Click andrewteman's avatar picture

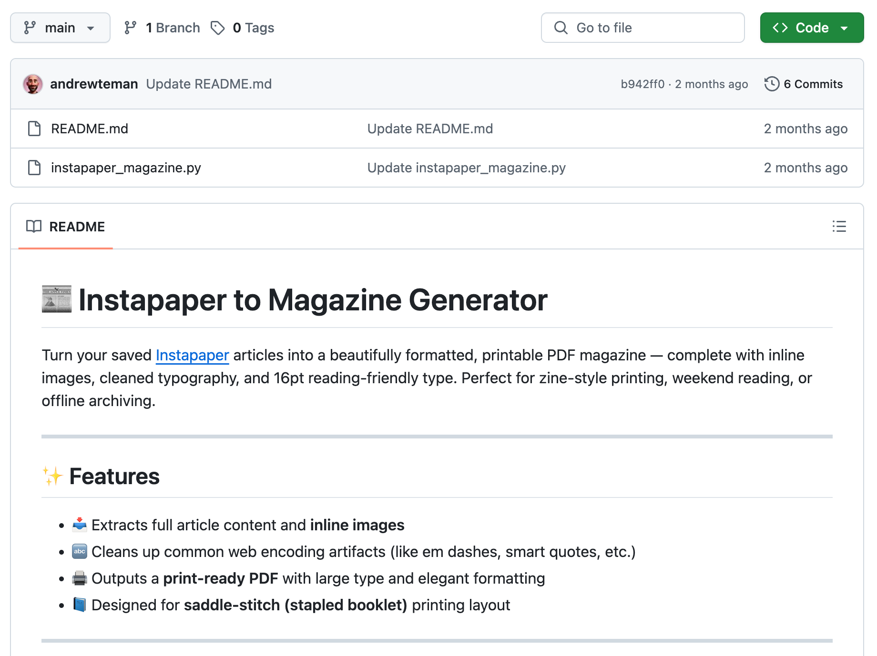[33, 84]
